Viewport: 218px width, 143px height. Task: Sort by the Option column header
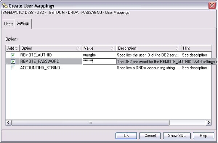point(51,48)
